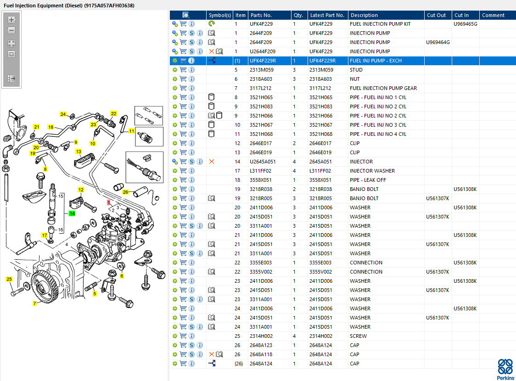The width and height of the screenshot is (516, 381).
Task: Click orange X symbol on INJECTOR row
Action: click(212, 162)
